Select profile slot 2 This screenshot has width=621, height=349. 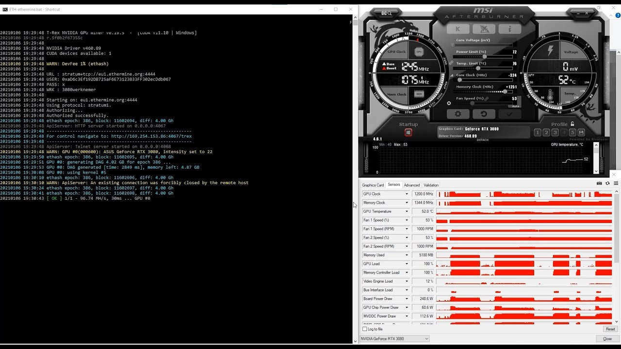[546, 133]
